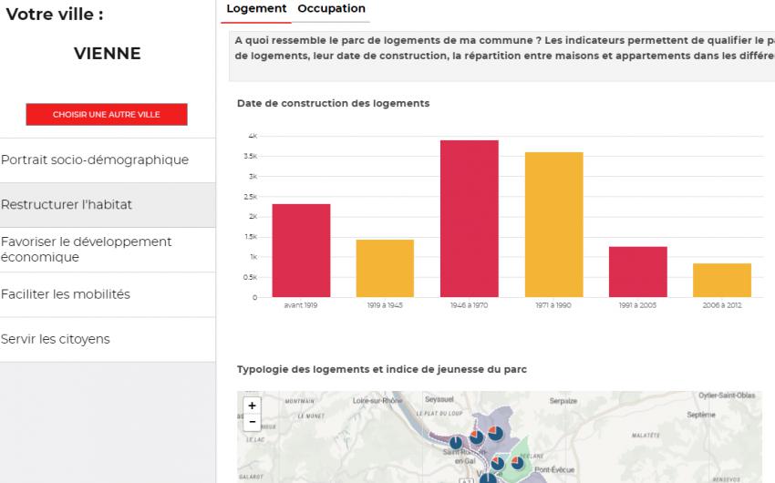The image size is (775, 483).
Task: Click 'Date de construction des logements' title
Action: coord(333,103)
